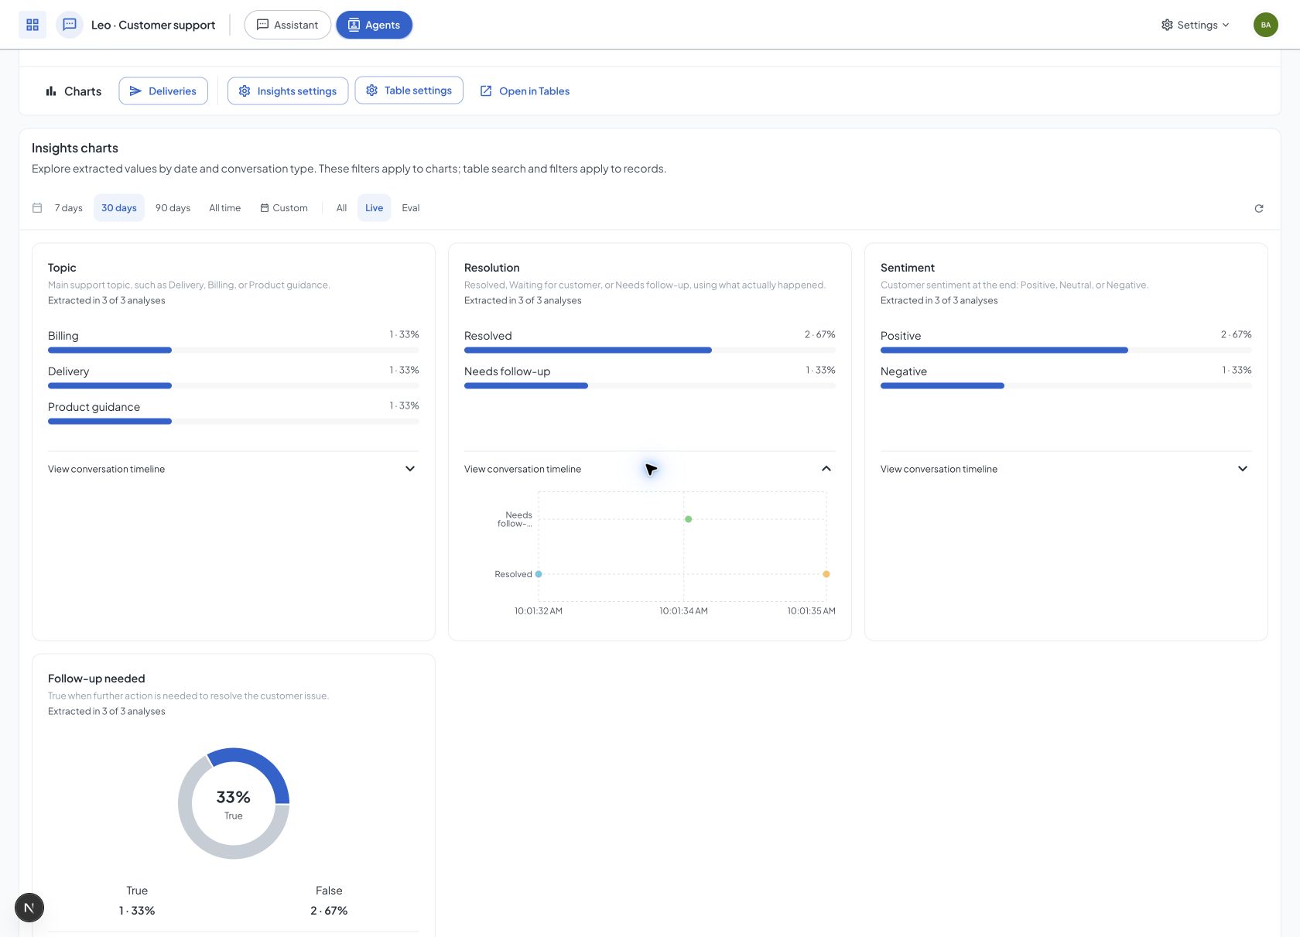This screenshot has width=1300, height=937.
Task: Click the green Needs follow-up timeline dot
Action: click(688, 519)
